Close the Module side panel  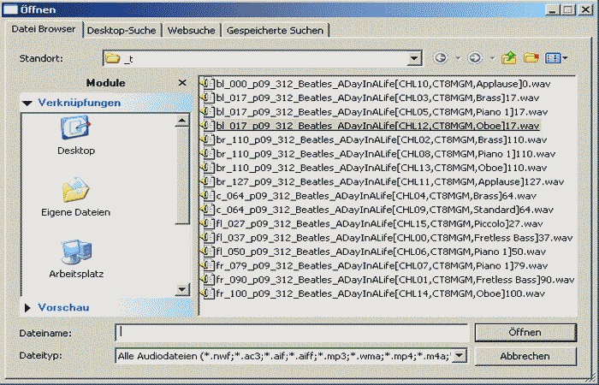point(181,82)
